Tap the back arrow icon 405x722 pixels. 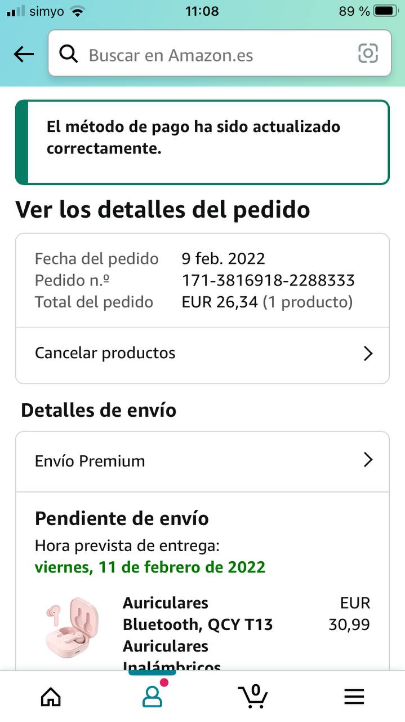24,55
